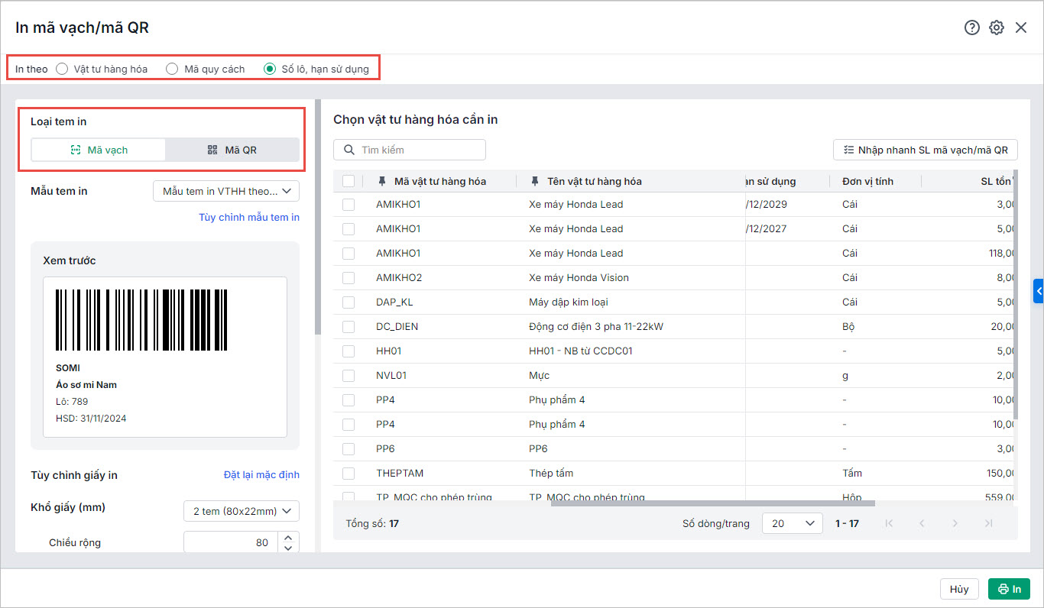
Task: Open the Mẫu tem in dropdown
Action: tap(226, 191)
